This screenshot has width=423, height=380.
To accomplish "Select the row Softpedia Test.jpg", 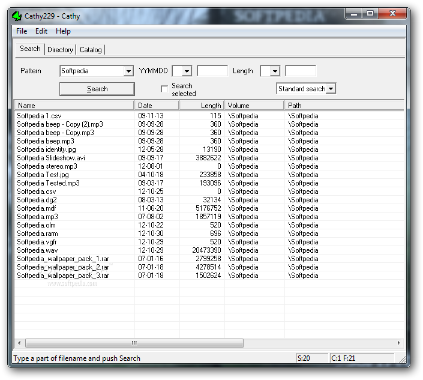I will pyautogui.click(x=209, y=175).
